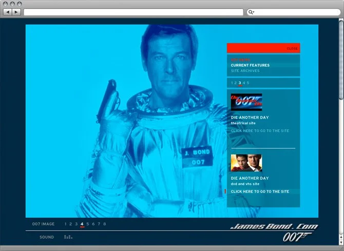Open the Die Another Day couple photo thumbnail
Image resolution: width=344 pixels, height=251 pixels.
[246, 163]
